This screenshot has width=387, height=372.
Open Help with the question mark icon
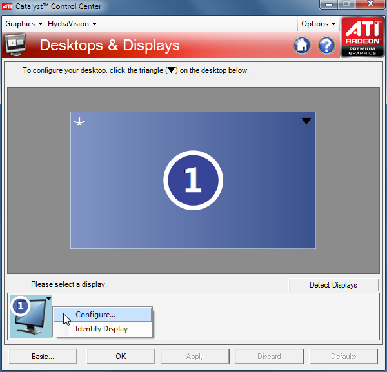tap(326, 45)
